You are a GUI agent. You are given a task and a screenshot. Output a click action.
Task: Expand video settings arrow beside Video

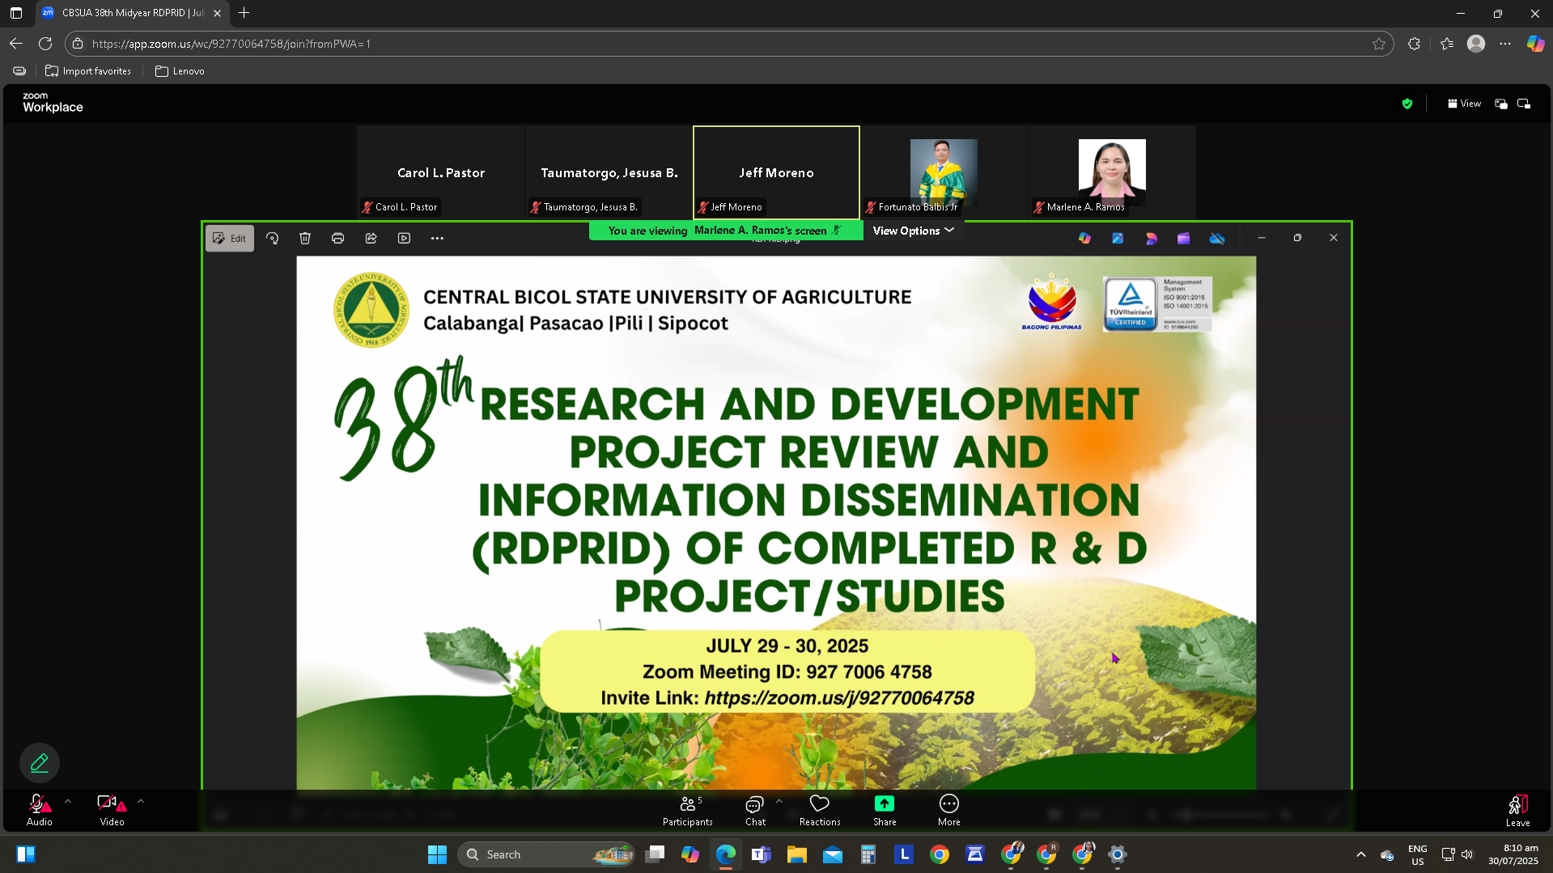141,802
